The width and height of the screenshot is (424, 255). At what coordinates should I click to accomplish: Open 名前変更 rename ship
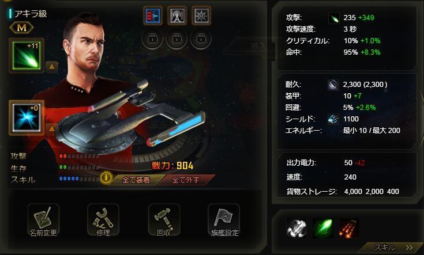tap(43, 220)
